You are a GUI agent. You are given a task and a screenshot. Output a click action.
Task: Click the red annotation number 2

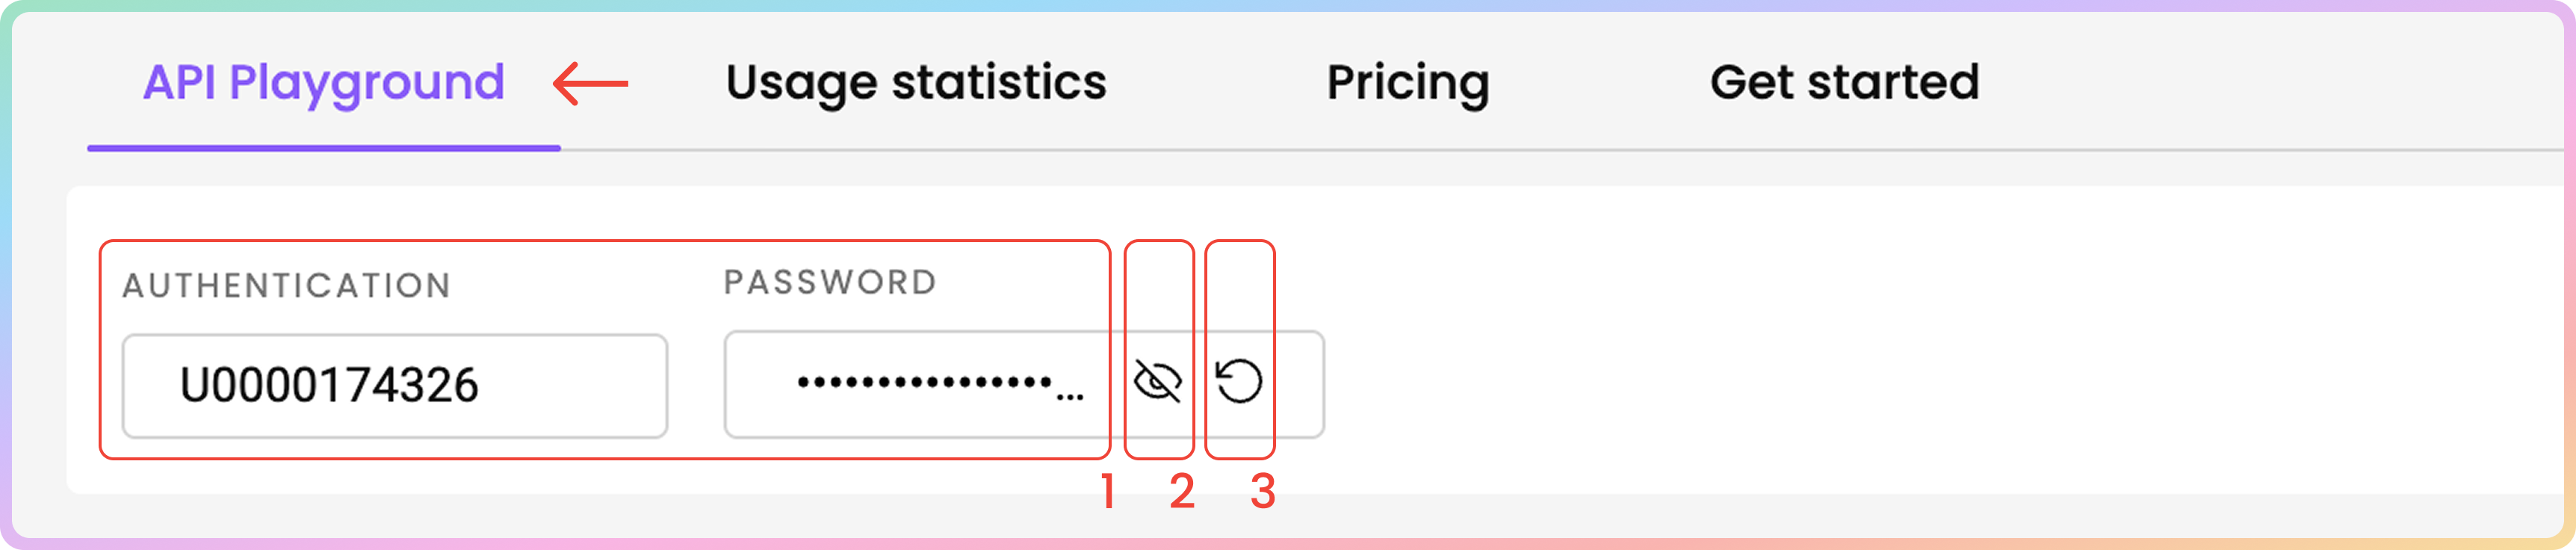click(1182, 491)
